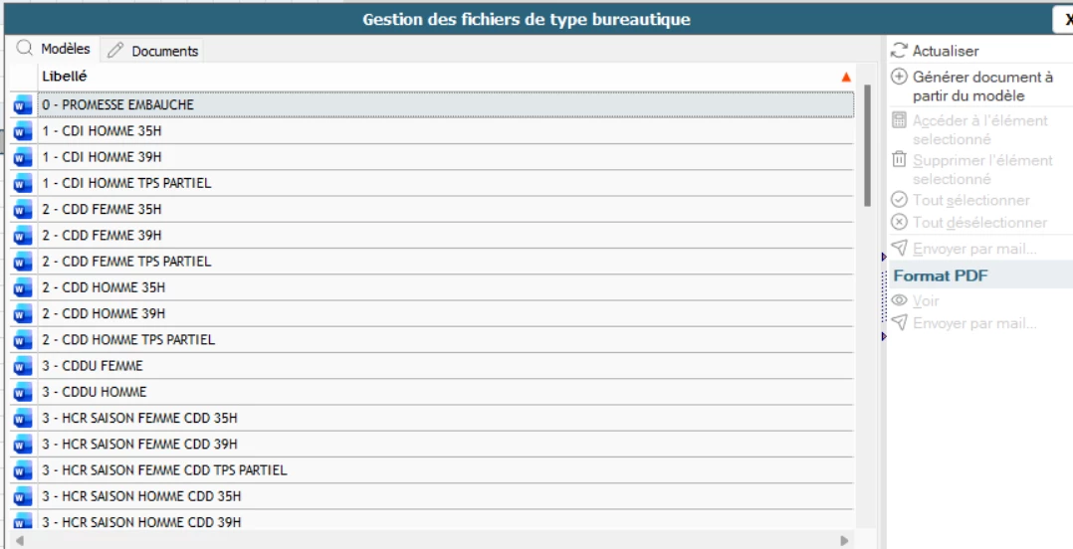Click the Actualiser refresh icon
Screen dimensions: 1073x549
[899, 51]
